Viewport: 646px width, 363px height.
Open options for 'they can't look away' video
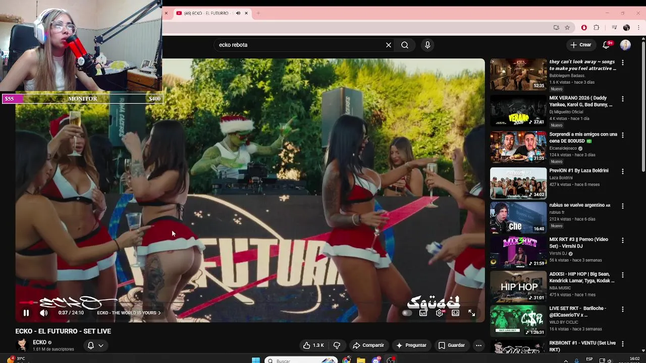623,63
